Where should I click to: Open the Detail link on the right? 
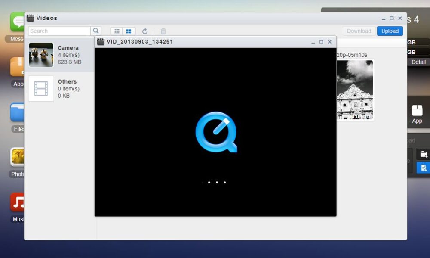click(418, 62)
